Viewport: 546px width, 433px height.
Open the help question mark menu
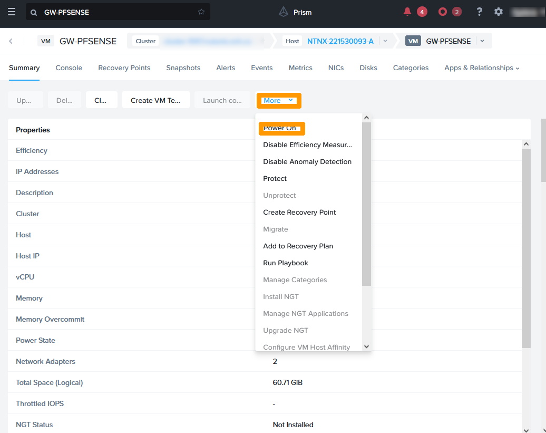pos(479,12)
